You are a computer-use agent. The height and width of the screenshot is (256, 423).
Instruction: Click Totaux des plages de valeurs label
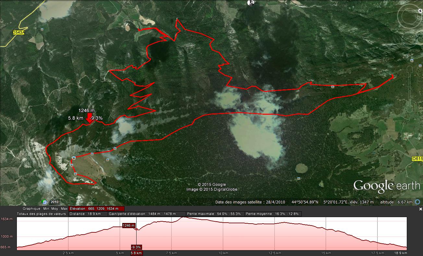42,214
